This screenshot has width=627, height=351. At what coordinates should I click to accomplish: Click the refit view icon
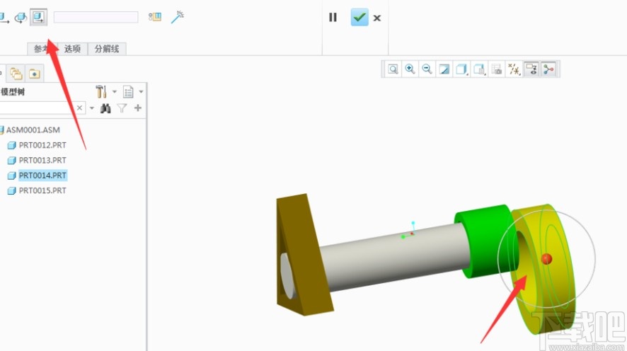tap(393, 69)
